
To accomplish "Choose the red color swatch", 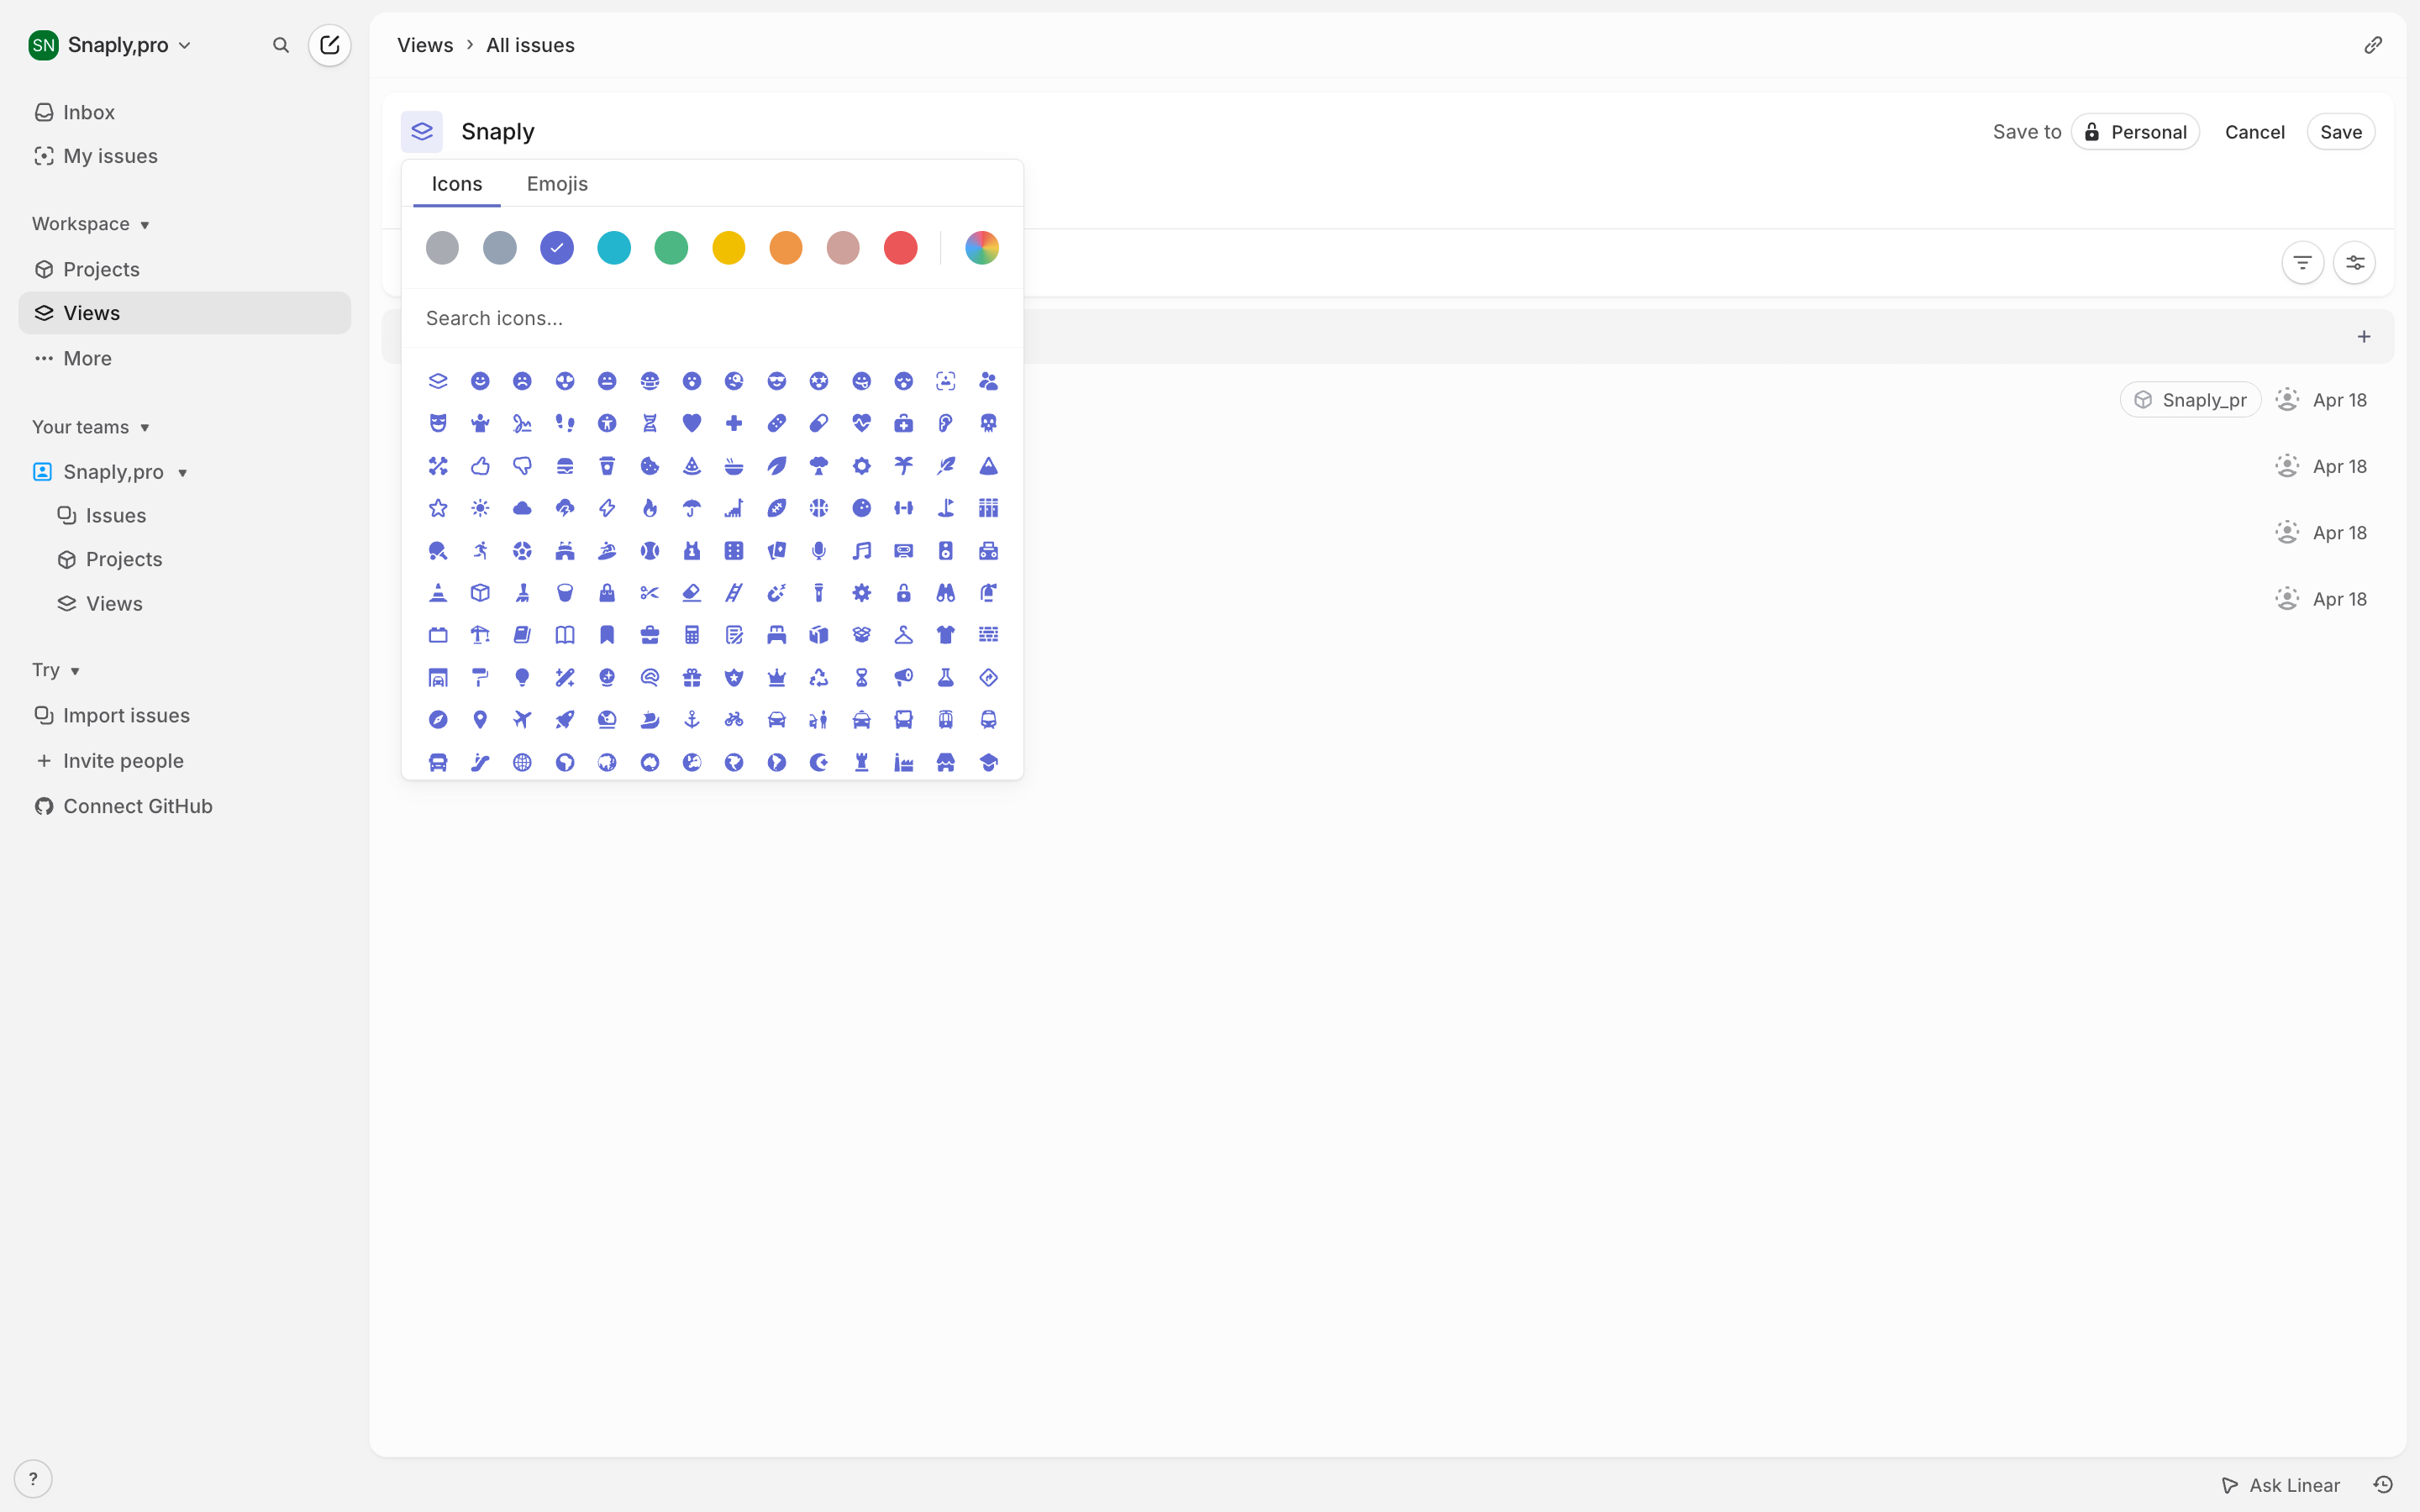I will coord(900,248).
